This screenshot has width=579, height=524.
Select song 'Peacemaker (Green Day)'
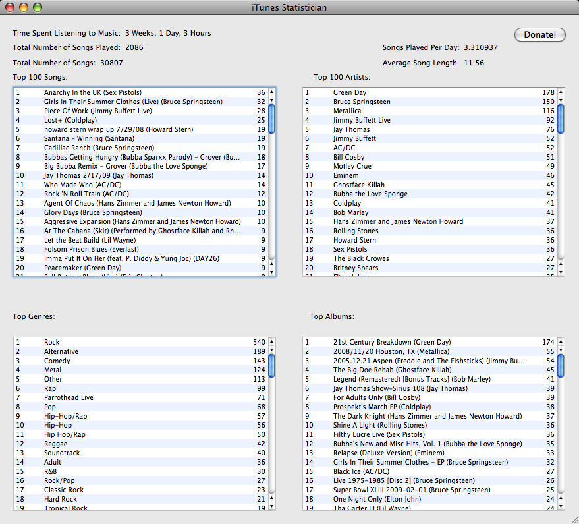141,268
